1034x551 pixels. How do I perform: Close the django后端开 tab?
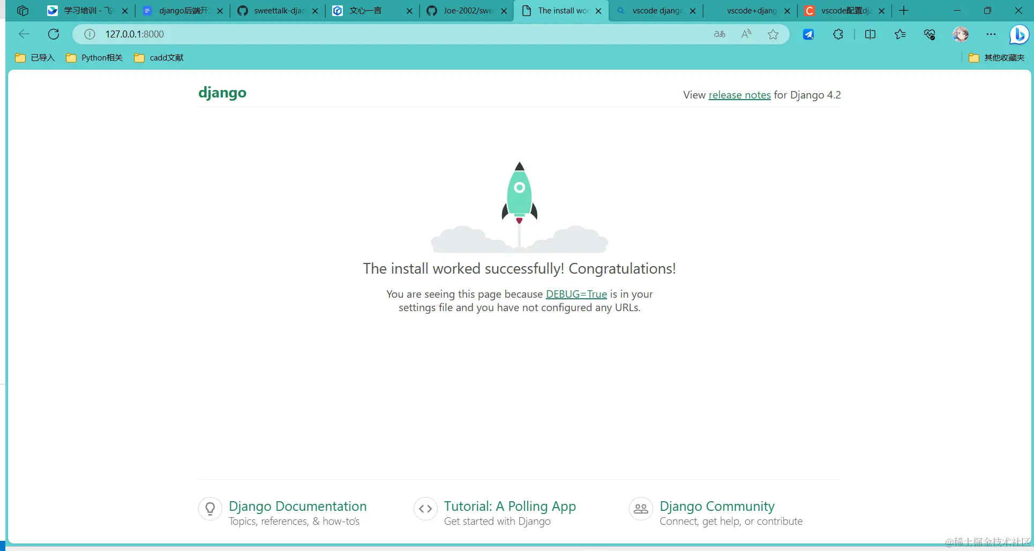click(x=220, y=11)
